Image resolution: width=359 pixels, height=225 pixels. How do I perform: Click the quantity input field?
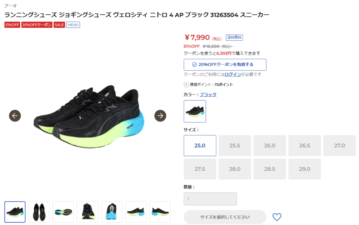tap(210, 199)
